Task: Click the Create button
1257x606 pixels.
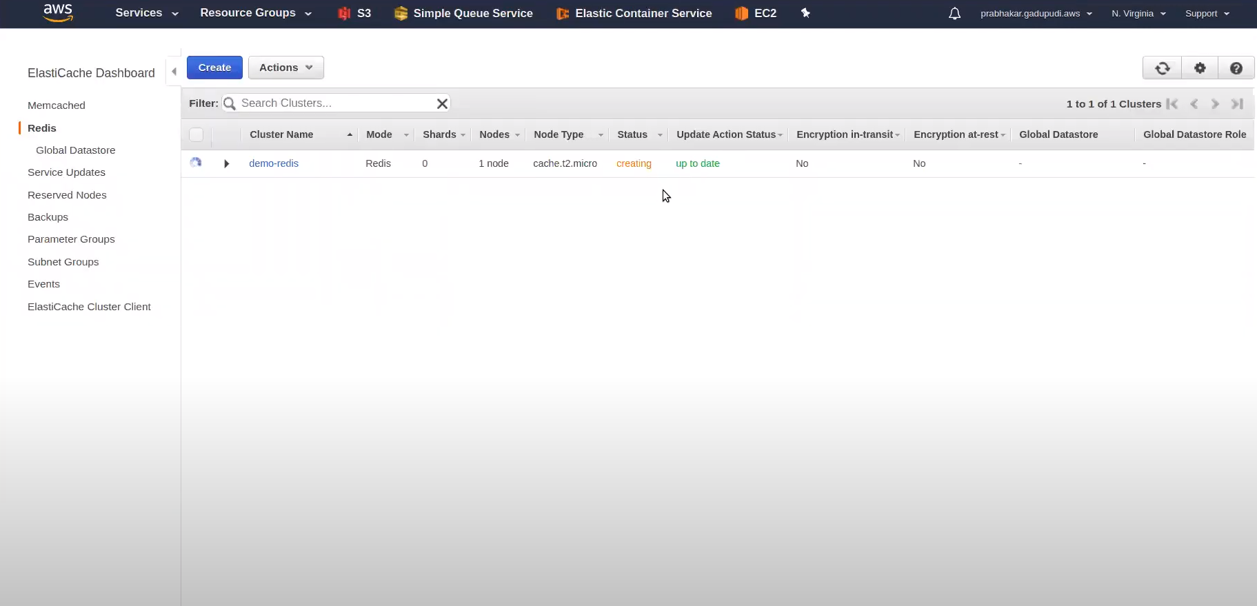Action: 214,68
